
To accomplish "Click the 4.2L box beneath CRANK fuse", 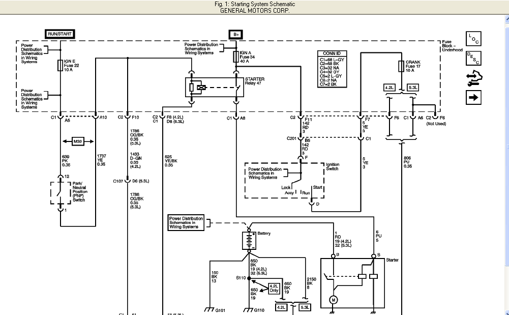I will (389, 88).
